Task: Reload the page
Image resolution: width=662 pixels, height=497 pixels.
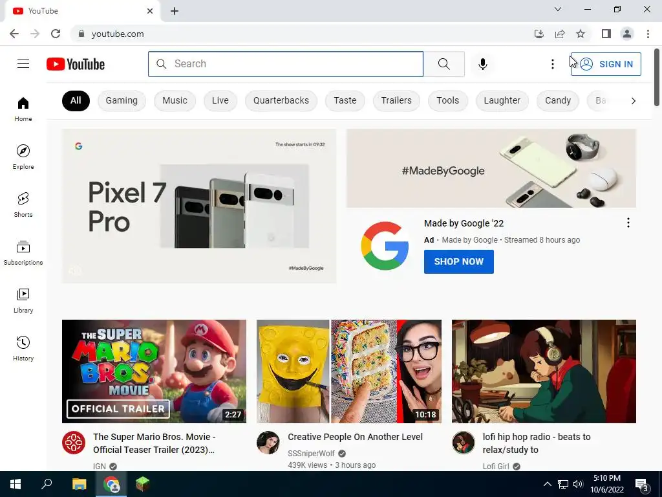Action: click(x=56, y=34)
